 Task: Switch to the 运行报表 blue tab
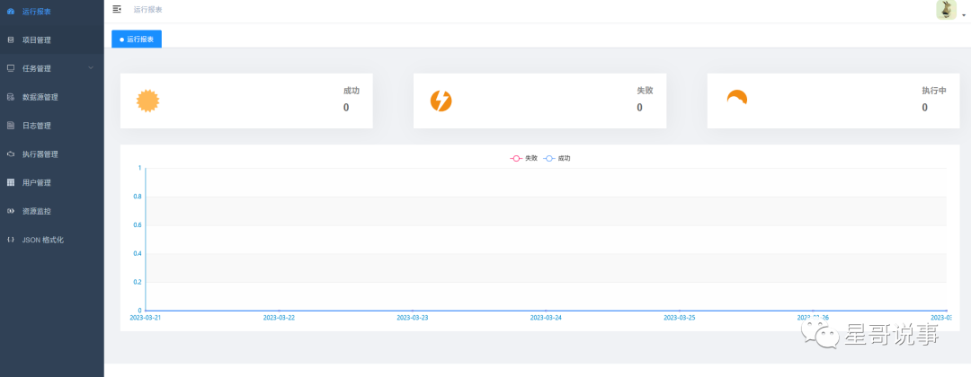137,39
